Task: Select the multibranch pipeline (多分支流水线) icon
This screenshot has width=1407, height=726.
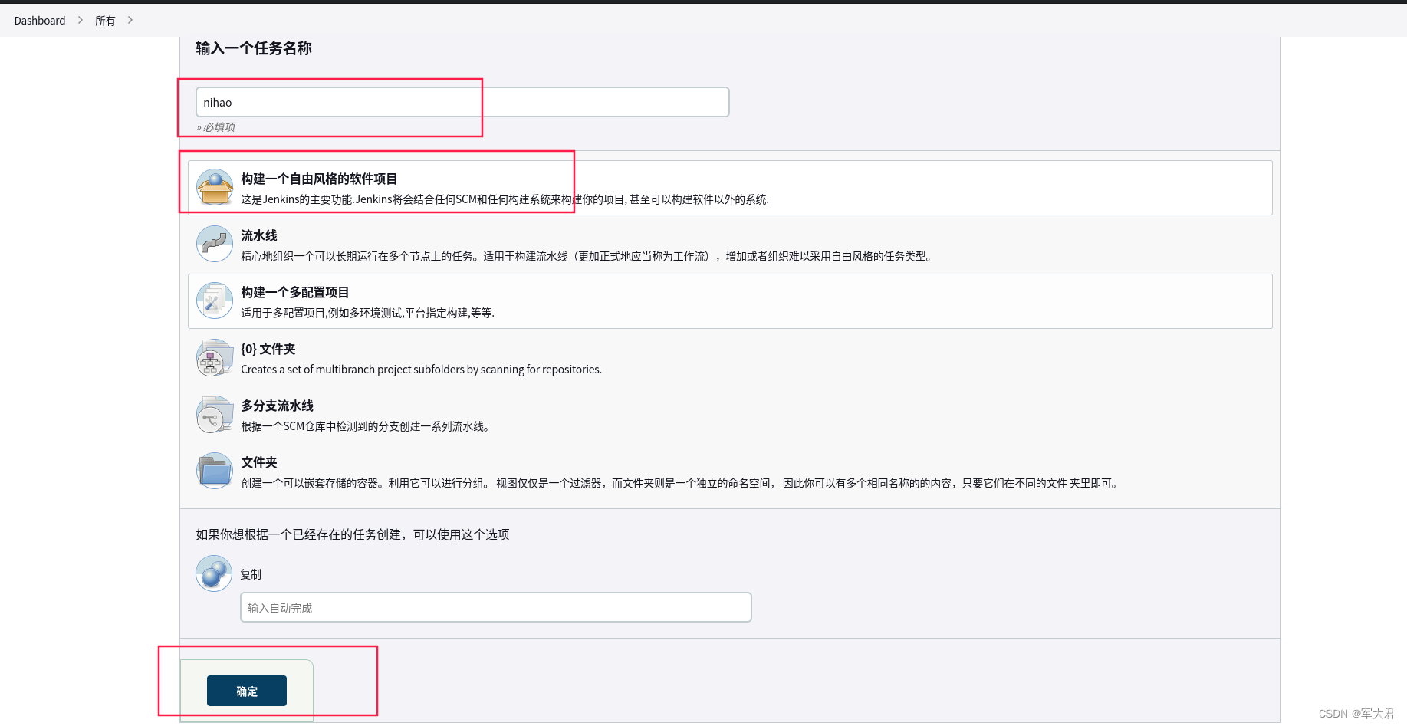Action: click(215, 414)
